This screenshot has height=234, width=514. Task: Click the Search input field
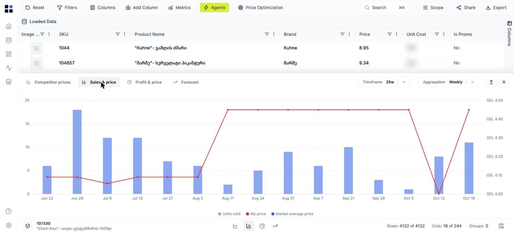coord(385,8)
